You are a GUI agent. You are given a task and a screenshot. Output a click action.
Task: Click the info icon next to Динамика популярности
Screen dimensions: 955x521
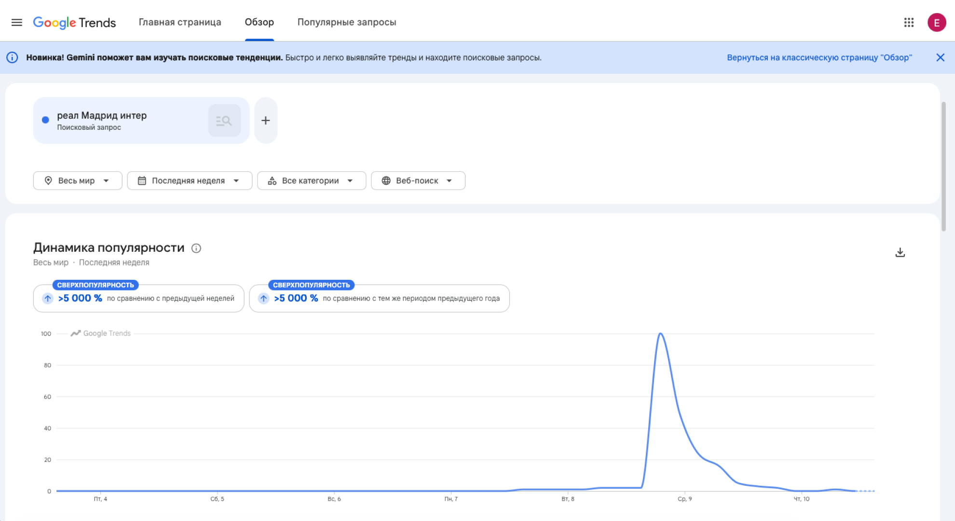tap(196, 248)
